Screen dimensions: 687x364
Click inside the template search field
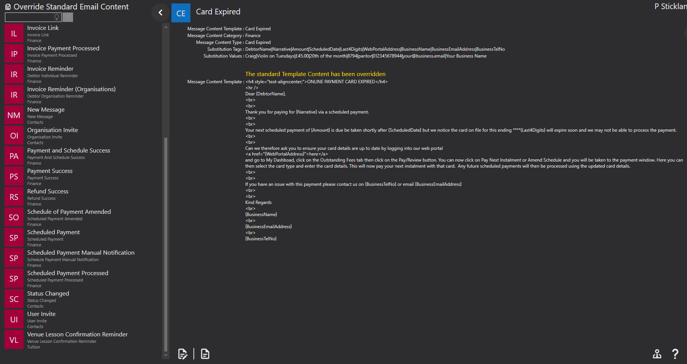click(x=29, y=17)
